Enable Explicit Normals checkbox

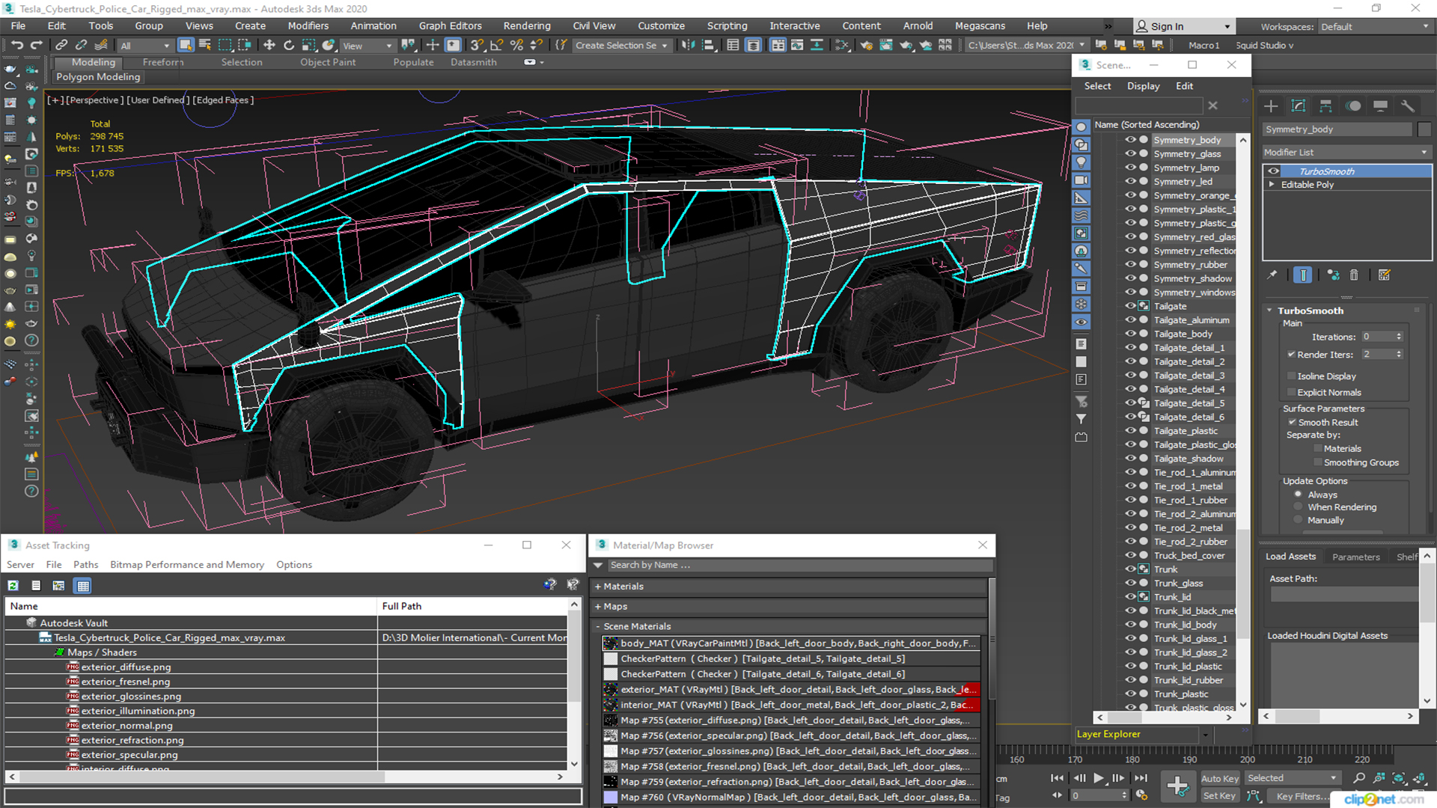[x=1291, y=392]
